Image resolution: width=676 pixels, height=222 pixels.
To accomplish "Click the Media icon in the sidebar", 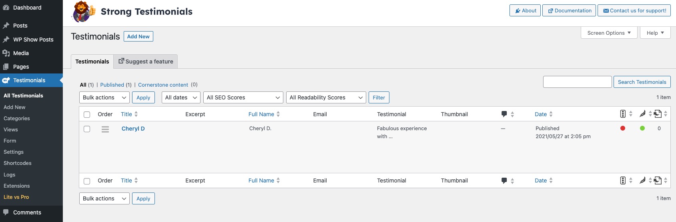I will pos(6,53).
